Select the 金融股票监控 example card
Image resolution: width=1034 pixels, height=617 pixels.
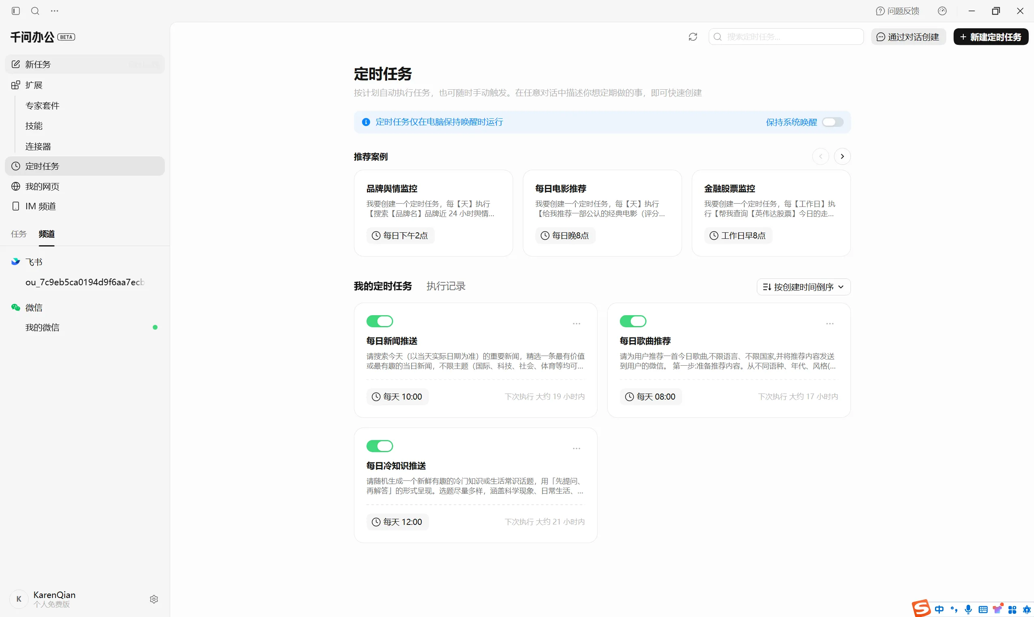(x=771, y=213)
